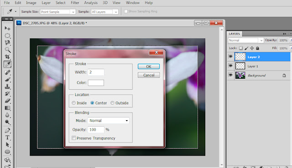
Task: Select the History Brush tool
Action: pyautogui.click(x=7, y=93)
